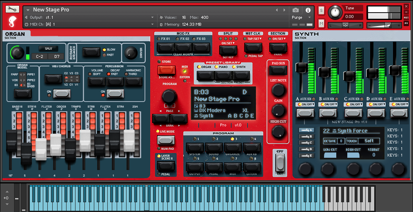
Task: Select config E tab
Action: (x=306, y=156)
